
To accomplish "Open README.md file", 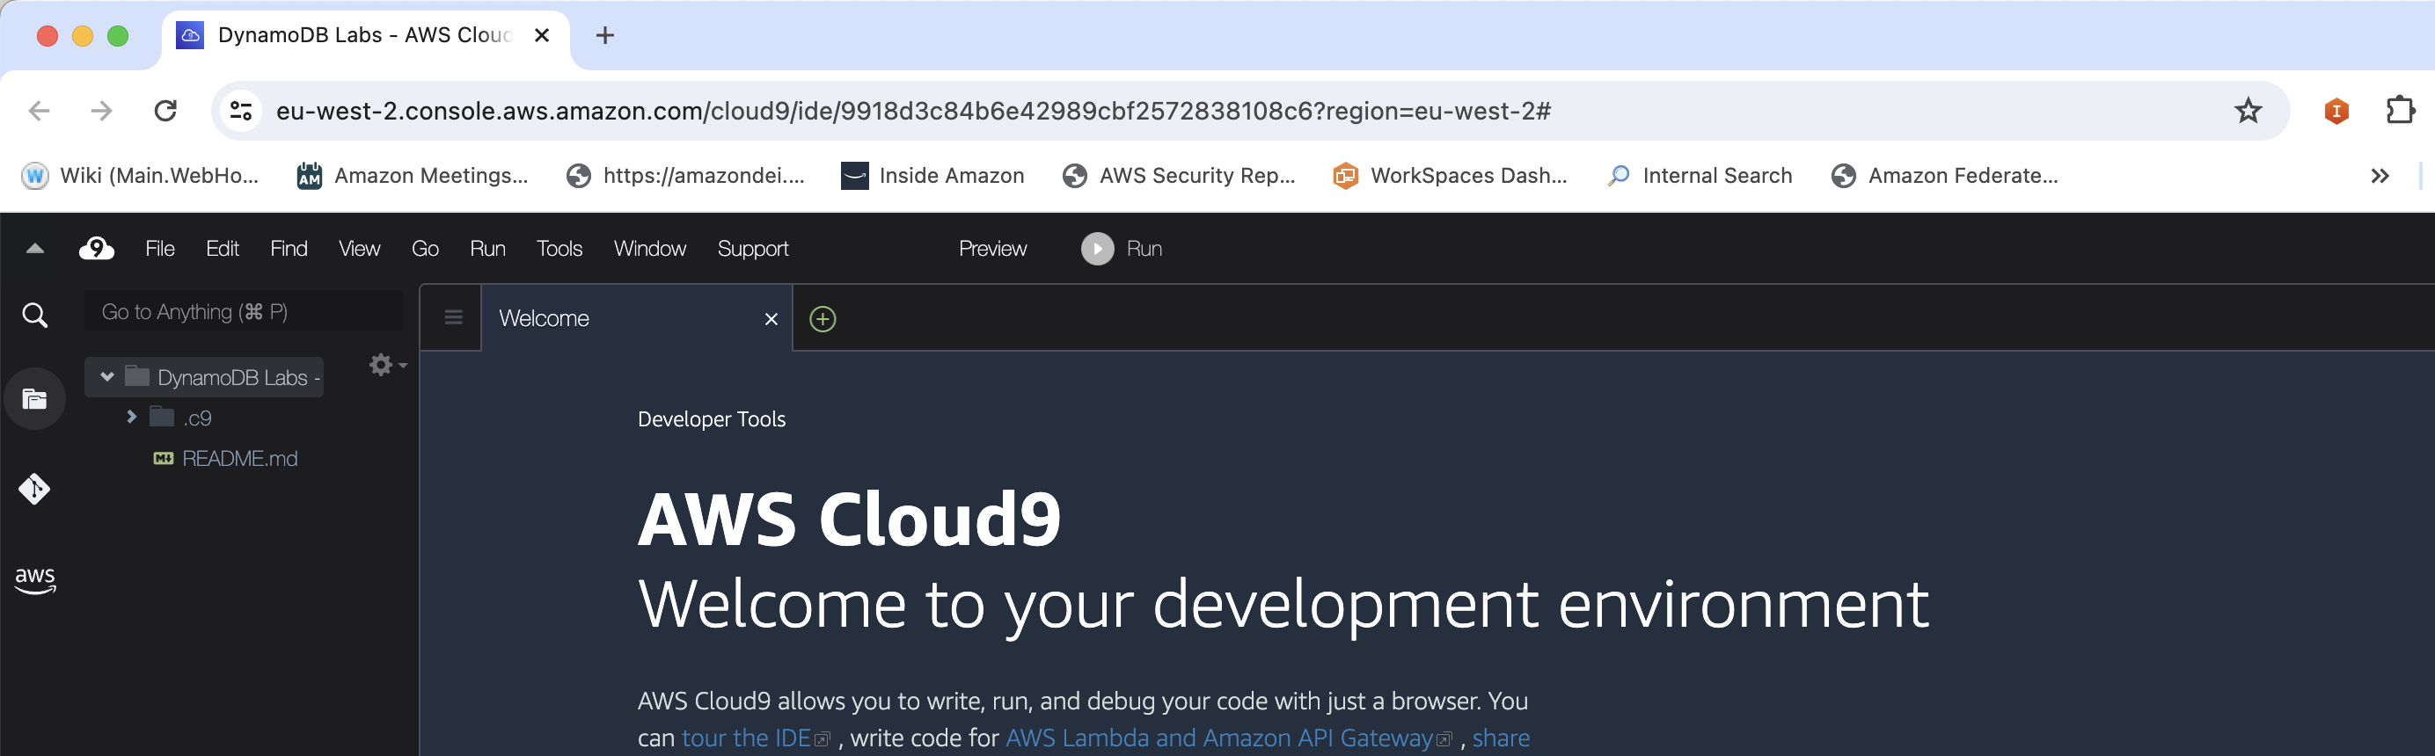I will [x=239, y=458].
